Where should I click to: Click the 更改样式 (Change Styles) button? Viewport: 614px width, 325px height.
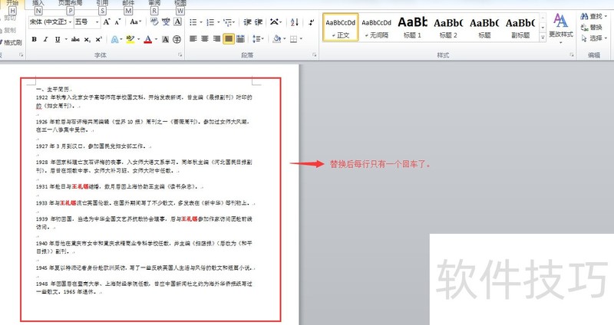pos(561,28)
